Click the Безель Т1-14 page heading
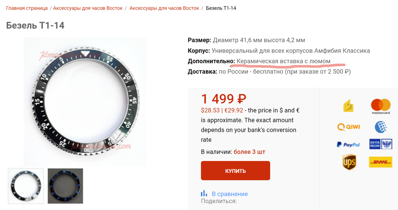398x210 pixels. [35, 25]
